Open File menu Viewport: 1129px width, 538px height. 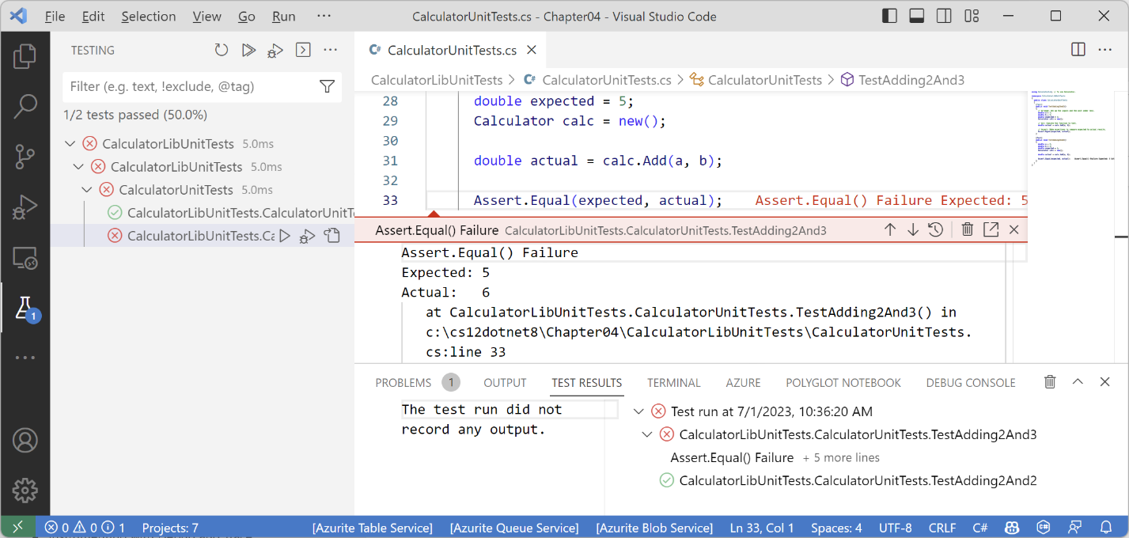(x=55, y=16)
